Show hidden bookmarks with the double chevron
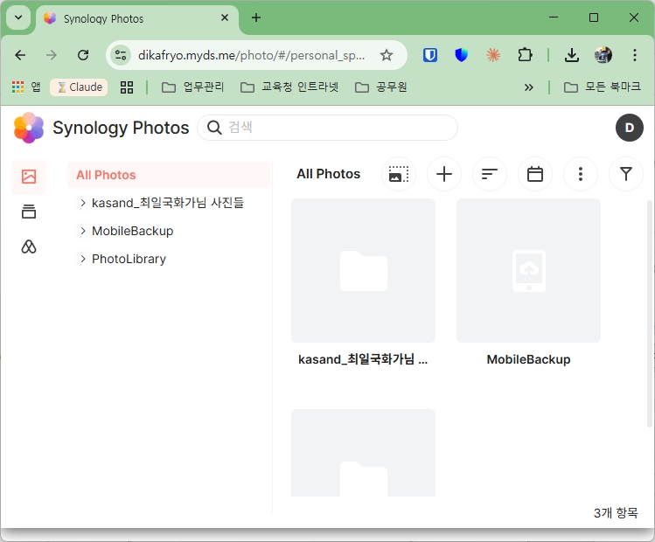655x542 pixels. pos(529,87)
